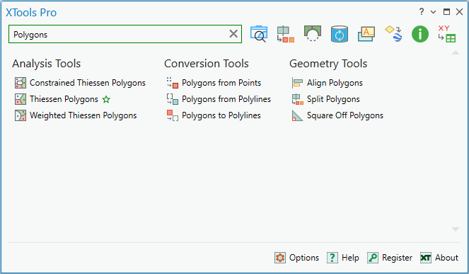This screenshot has width=469, height=274.
Task: Click the green info icon in toolbar
Action: tap(420, 34)
